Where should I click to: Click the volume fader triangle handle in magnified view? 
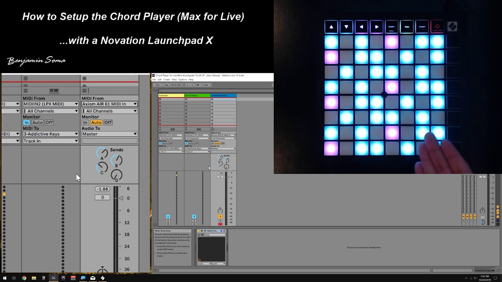pyautogui.click(x=121, y=198)
